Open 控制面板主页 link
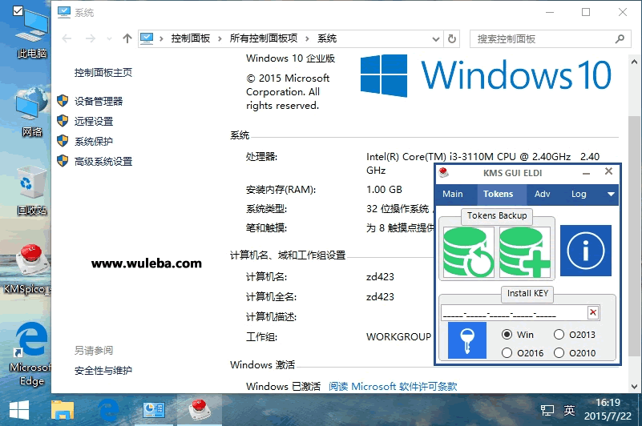The height and width of the screenshot is (426, 642). click(x=103, y=73)
